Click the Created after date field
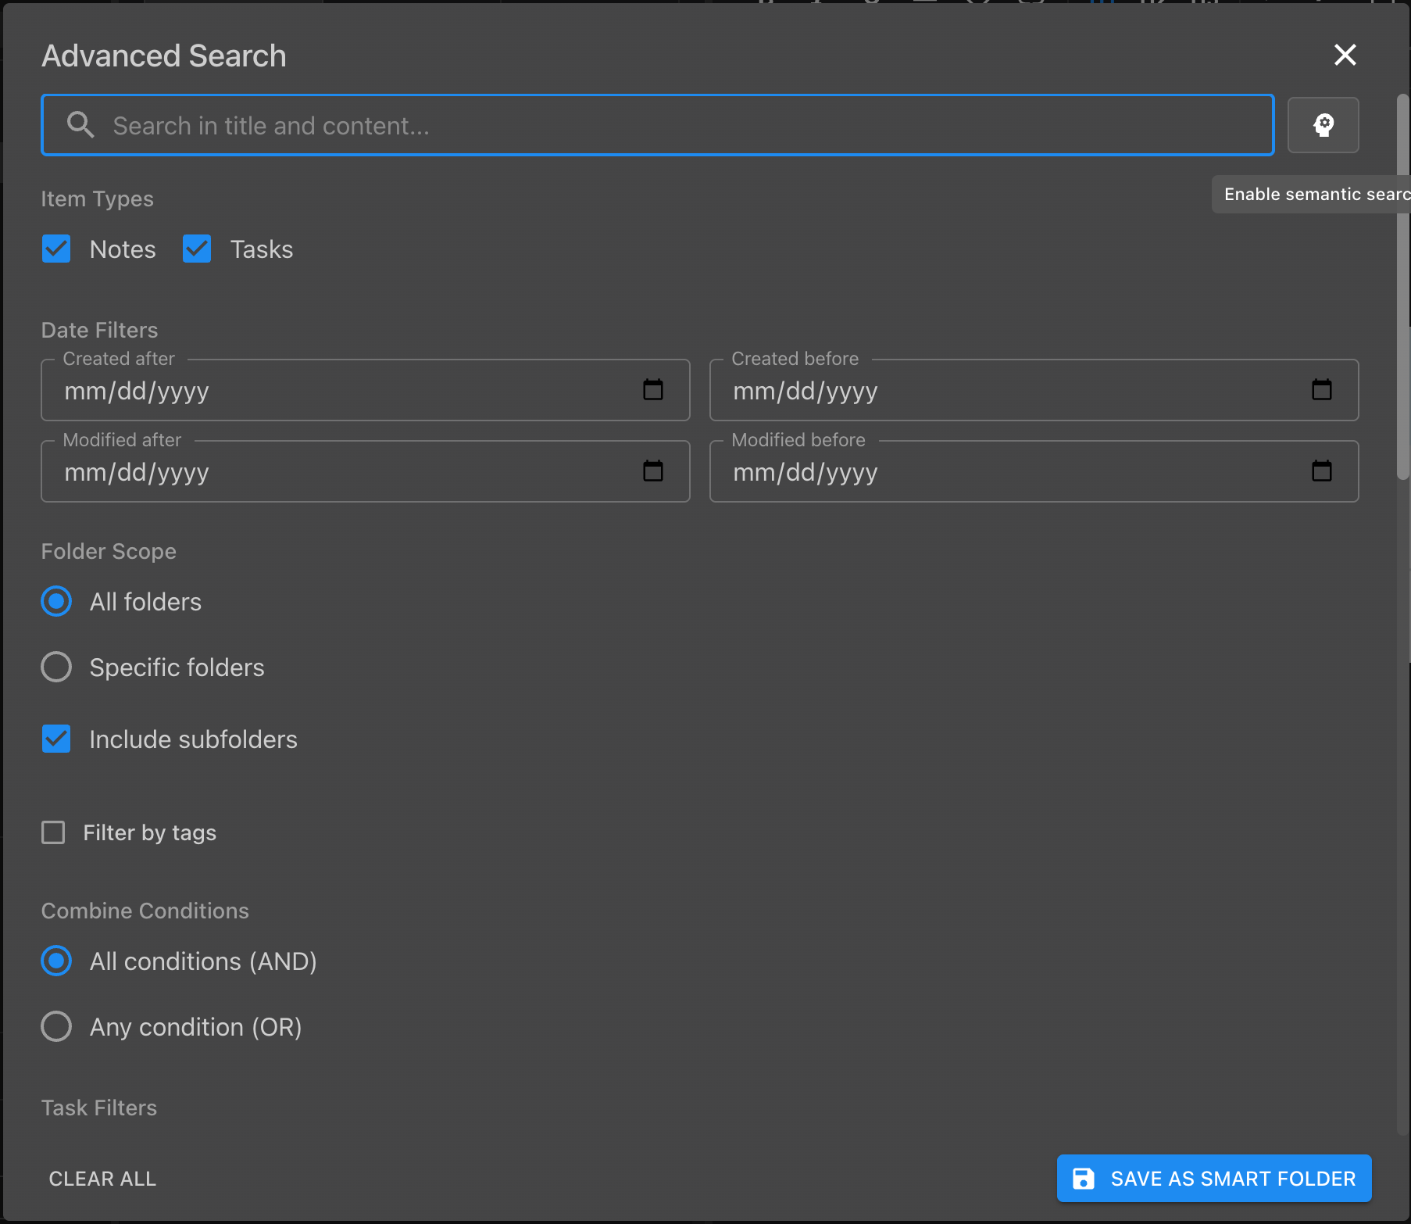Viewport: 1411px width, 1224px height. point(366,390)
